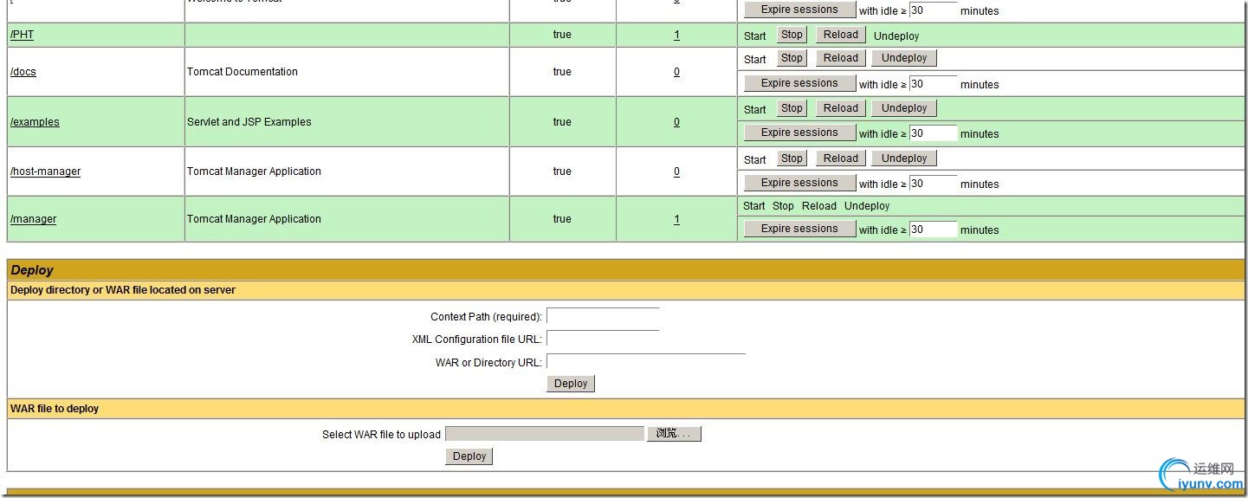Screen dimensions: 1248x498
Task: Click the 'WAR file to deploy' heading
Action: 55,409
